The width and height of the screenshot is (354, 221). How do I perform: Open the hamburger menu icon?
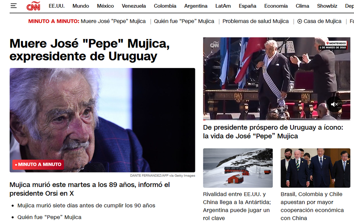pos(14,6)
